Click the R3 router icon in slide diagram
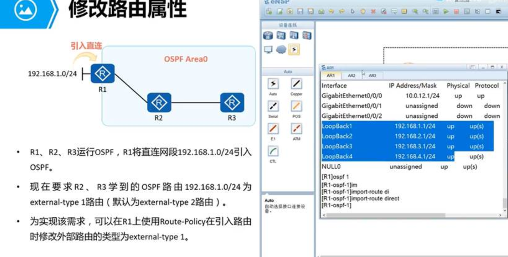Image resolution: width=508 pixels, height=257 pixels. [232, 103]
